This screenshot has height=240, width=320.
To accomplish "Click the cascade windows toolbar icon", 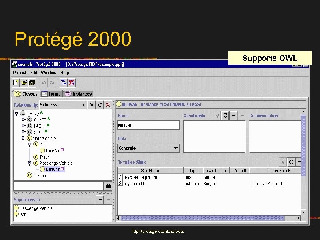I will [64, 83].
